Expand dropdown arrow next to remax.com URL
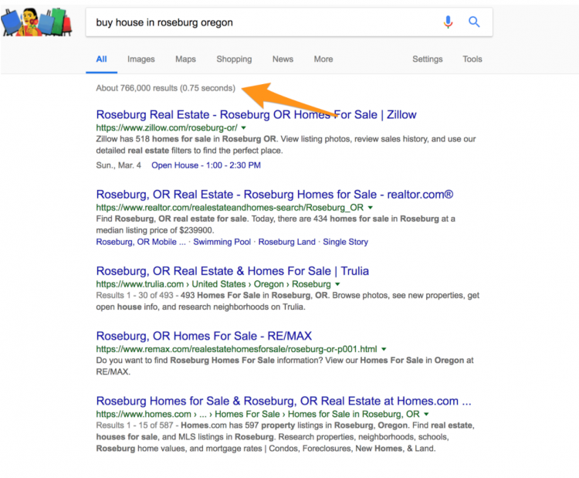579x478 pixels. coord(384,350)
